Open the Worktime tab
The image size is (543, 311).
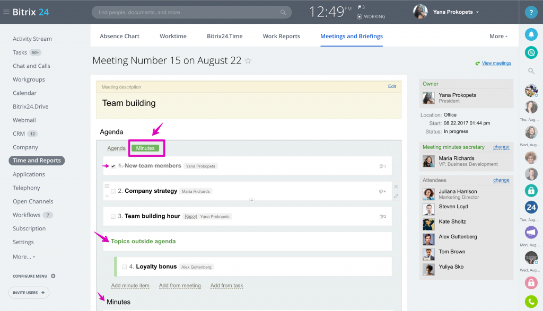tap(173, 36)
